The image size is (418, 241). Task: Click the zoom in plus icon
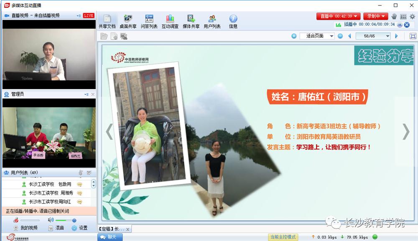[294, 36]
